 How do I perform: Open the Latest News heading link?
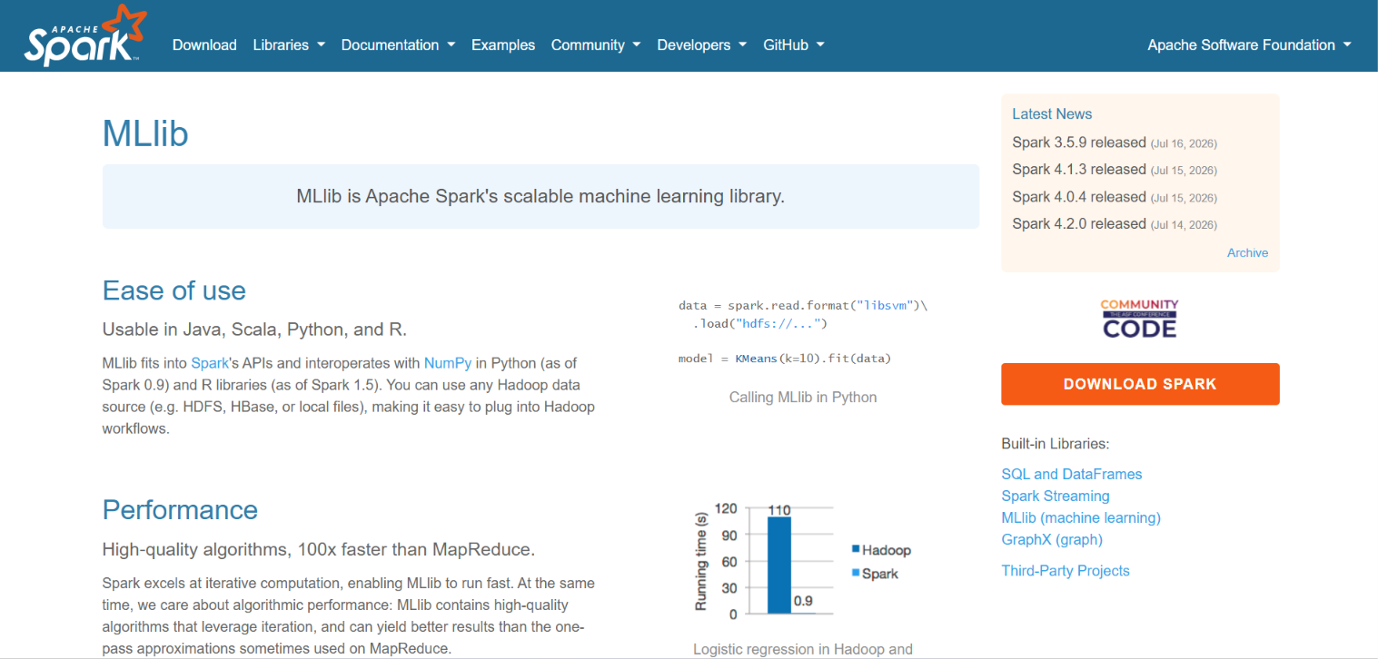coord(1052,114)
